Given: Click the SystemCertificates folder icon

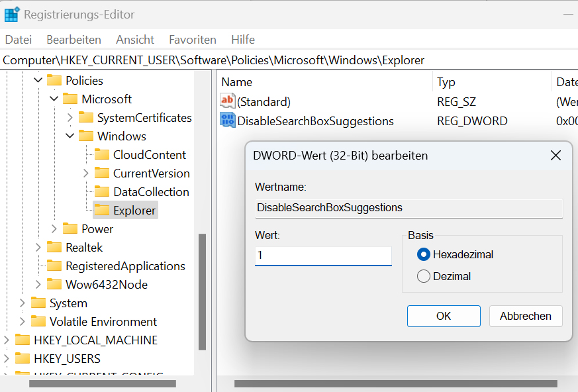Looking at the screenshot, I should pyautogui.click(x=86, y=118).
